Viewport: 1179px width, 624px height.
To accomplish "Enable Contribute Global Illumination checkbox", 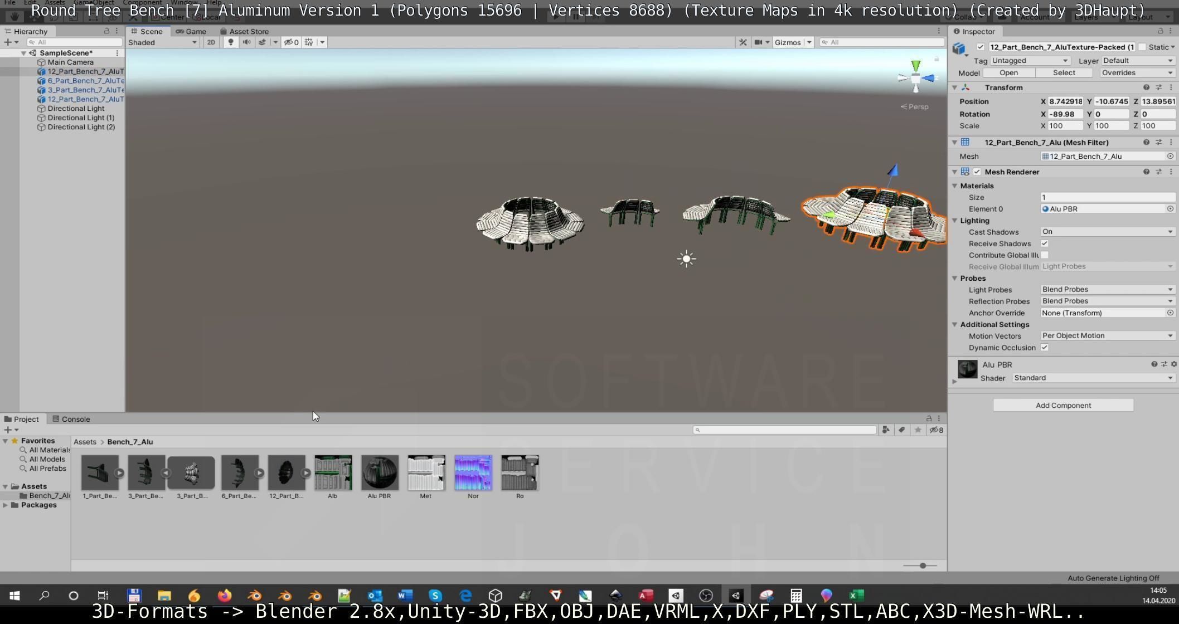I will [1045, 255].
